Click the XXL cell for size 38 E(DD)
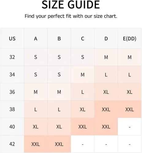This screenshot has width=142, height=153. pos(129,109)
